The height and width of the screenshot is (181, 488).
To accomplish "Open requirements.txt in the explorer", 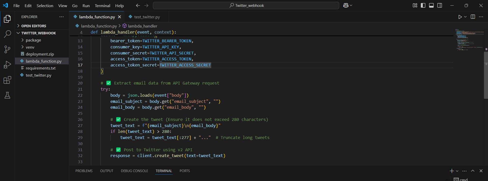I will point(40,68).
